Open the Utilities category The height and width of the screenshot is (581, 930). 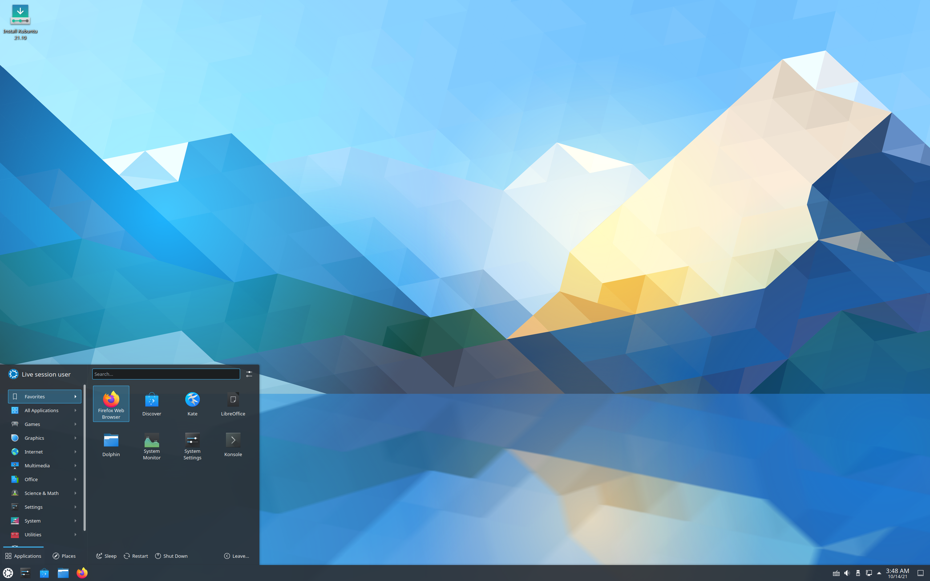tap(45, 535)
